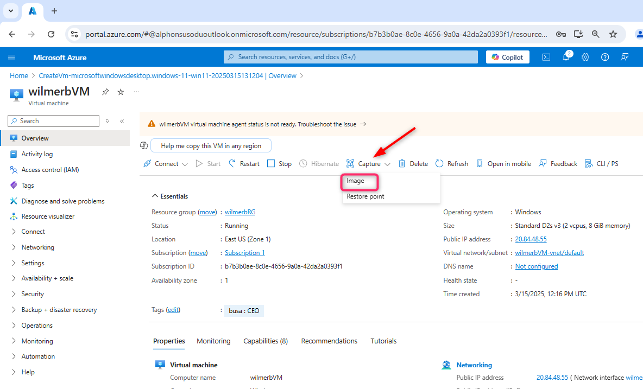Image resolution: width=643 pixels, height=389 pixels.
Task: Click Home in the breadcrumb
Action: pyautogui.click(x=19, y=76)
